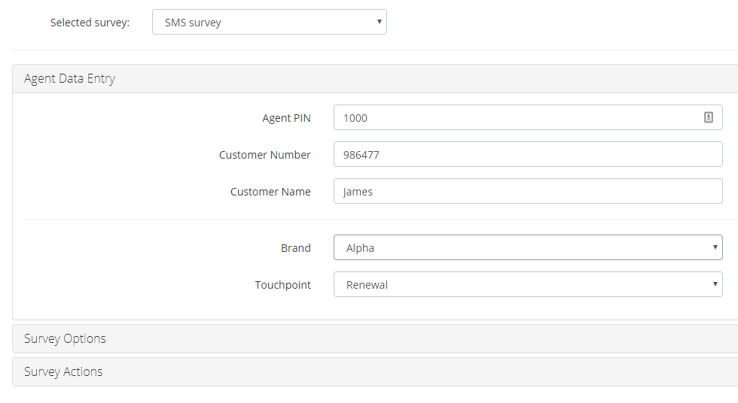Open the Selected survey dropdown
This screenshot has height=403, width=738.
point(270,22)
